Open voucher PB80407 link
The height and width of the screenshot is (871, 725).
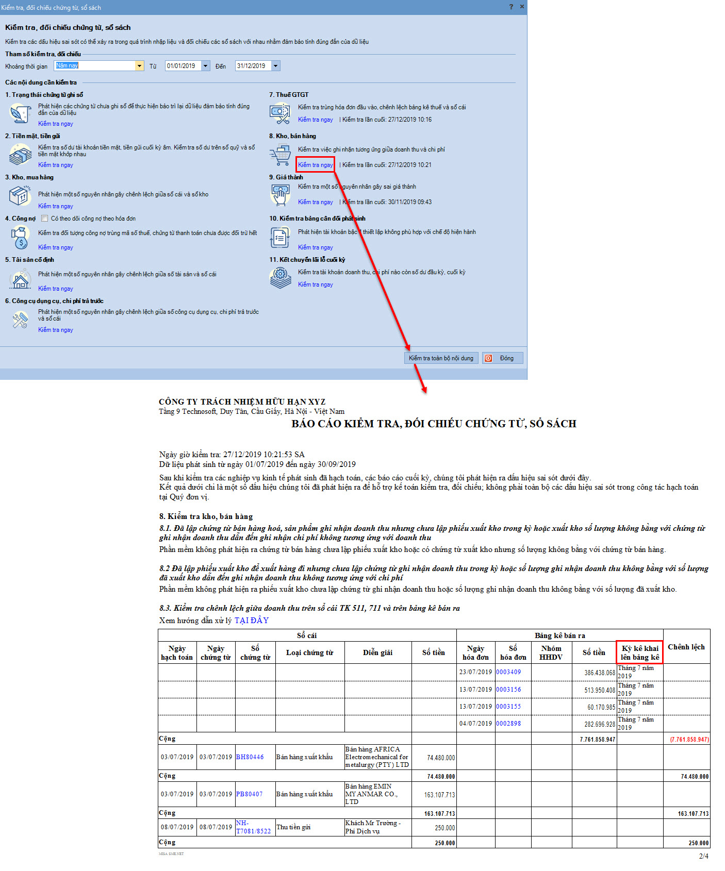click(x=250, y=794)
